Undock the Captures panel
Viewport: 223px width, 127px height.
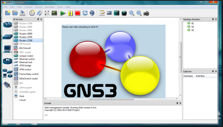coord(213,71)
